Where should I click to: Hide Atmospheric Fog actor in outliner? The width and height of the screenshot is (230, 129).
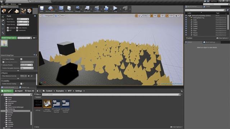(186, 18)
